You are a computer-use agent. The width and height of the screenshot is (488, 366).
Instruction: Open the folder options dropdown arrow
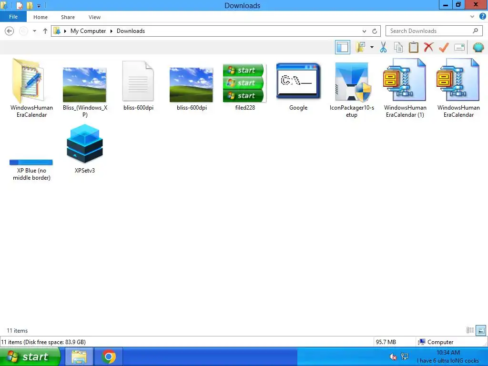coord(372,47)
